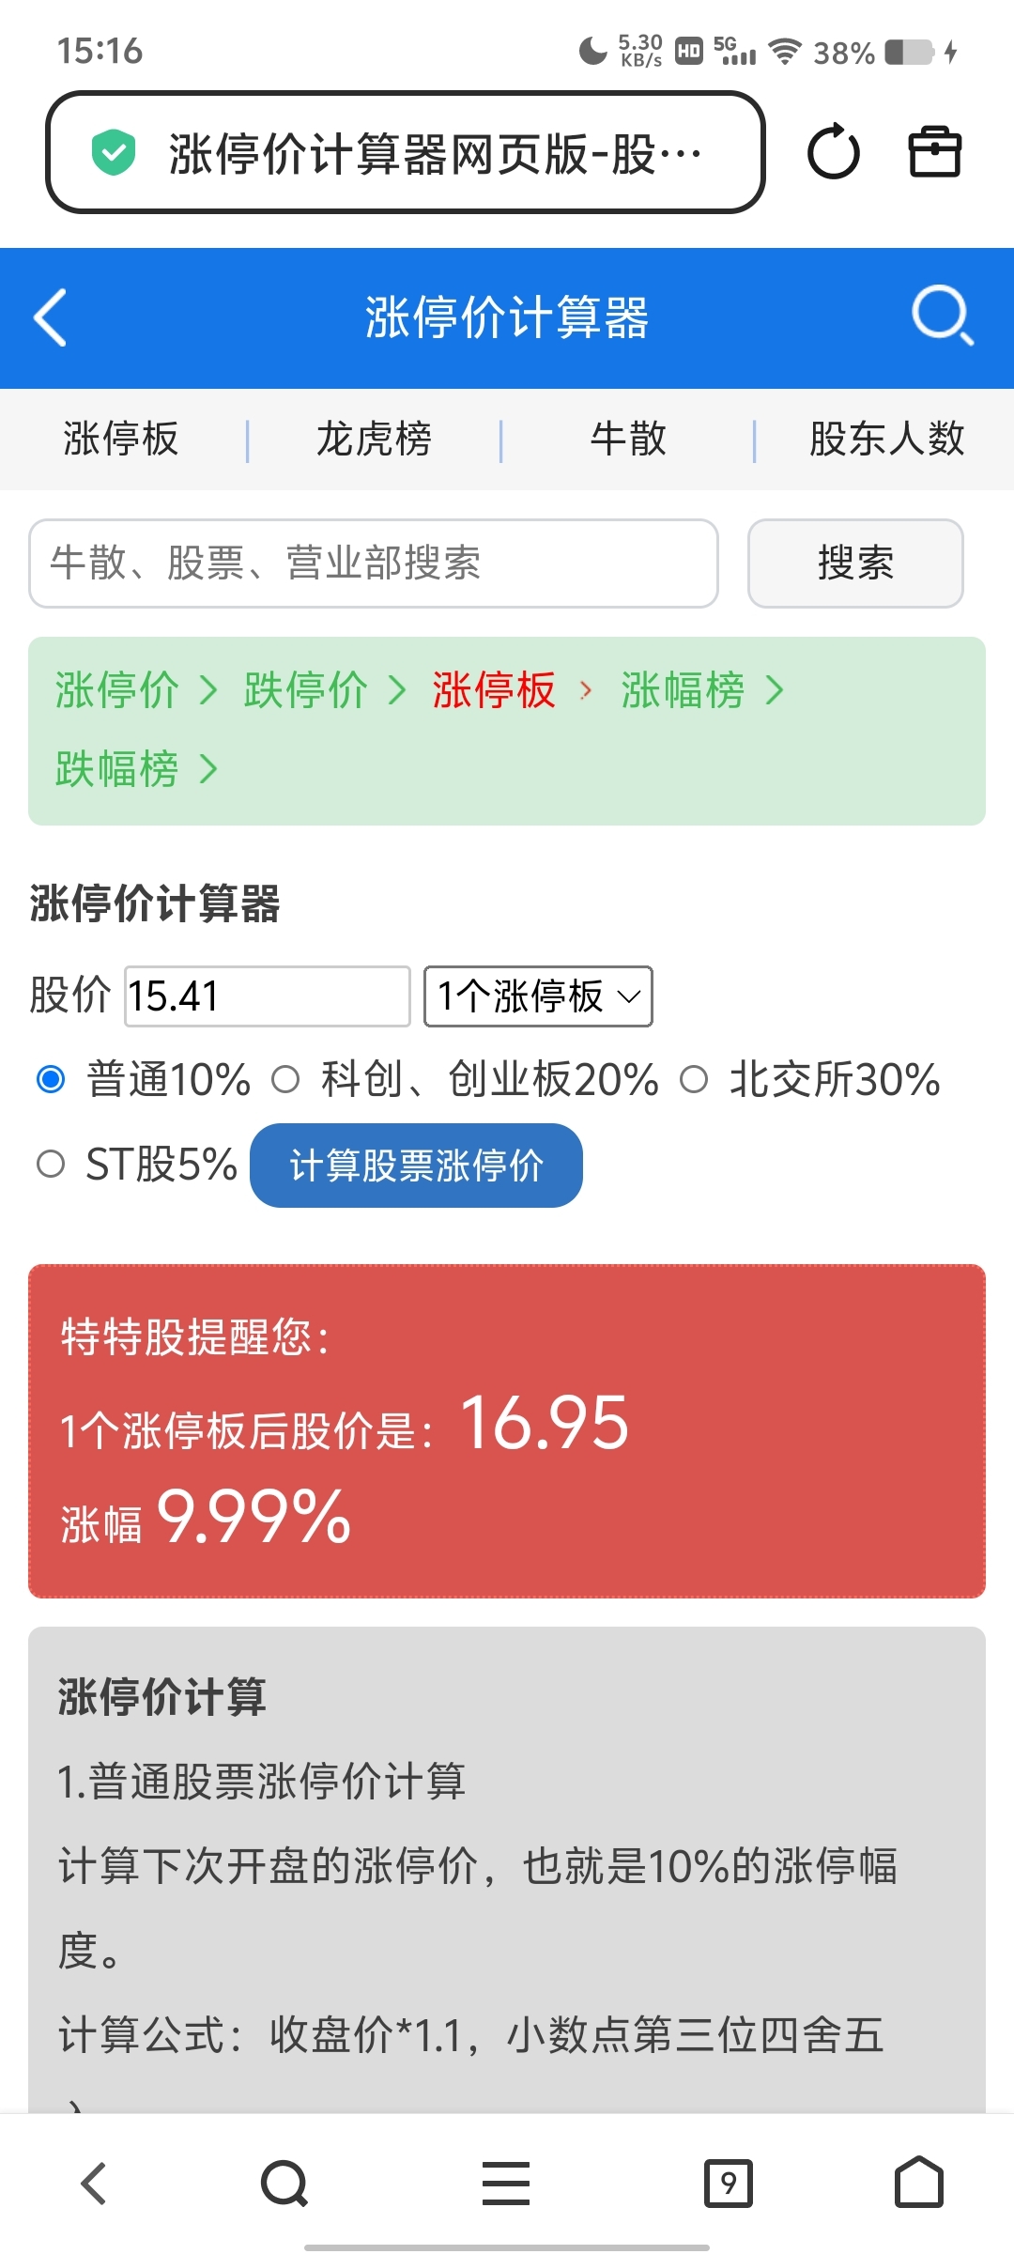
Task: Select the ST股5% radio option
Action: (51, 1165)
